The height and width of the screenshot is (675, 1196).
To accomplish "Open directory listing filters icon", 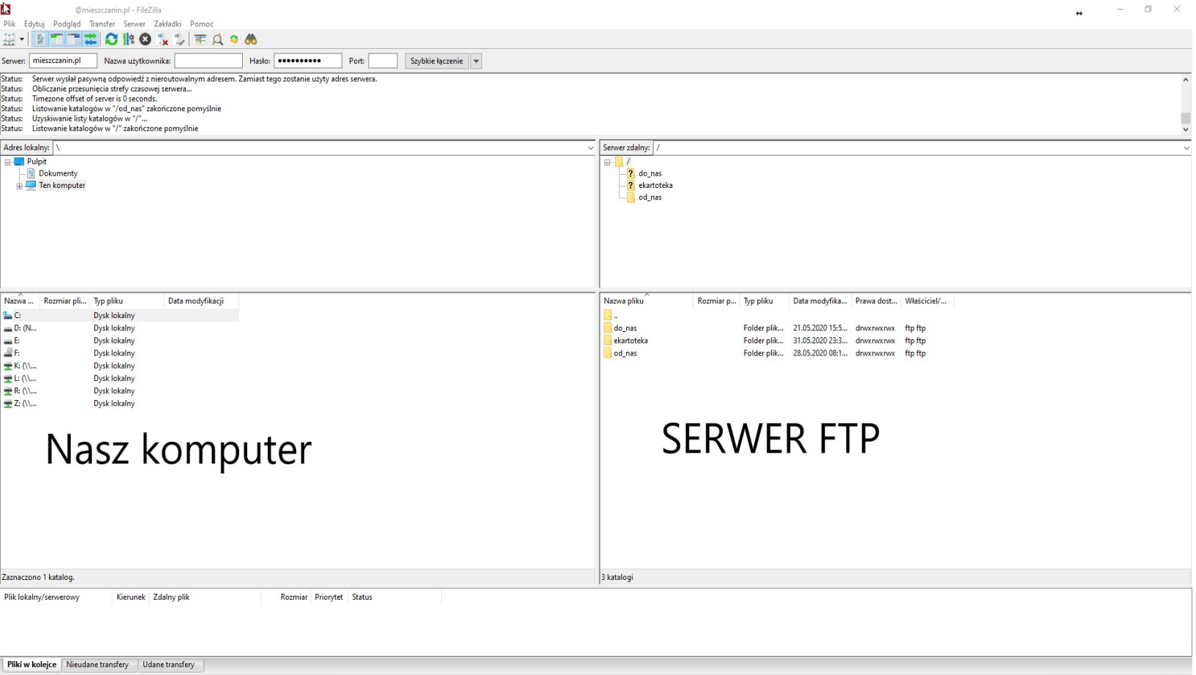I will point(200,39).
